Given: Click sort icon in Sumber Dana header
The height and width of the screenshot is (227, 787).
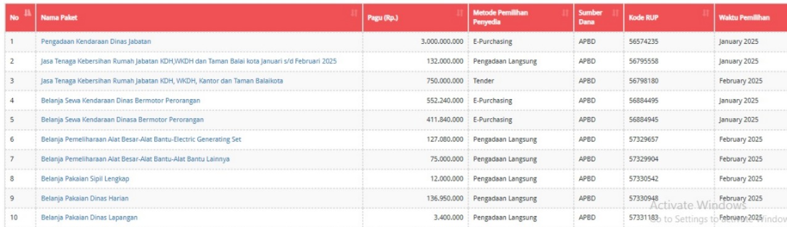Looking at the screenshot, I should tap(615, 13).
